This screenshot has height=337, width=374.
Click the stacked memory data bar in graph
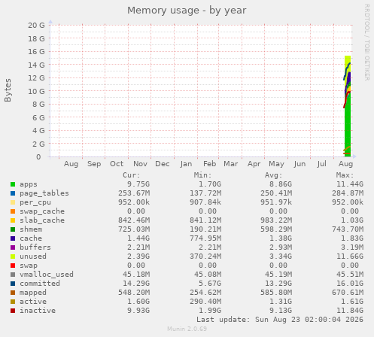(348, 106)
